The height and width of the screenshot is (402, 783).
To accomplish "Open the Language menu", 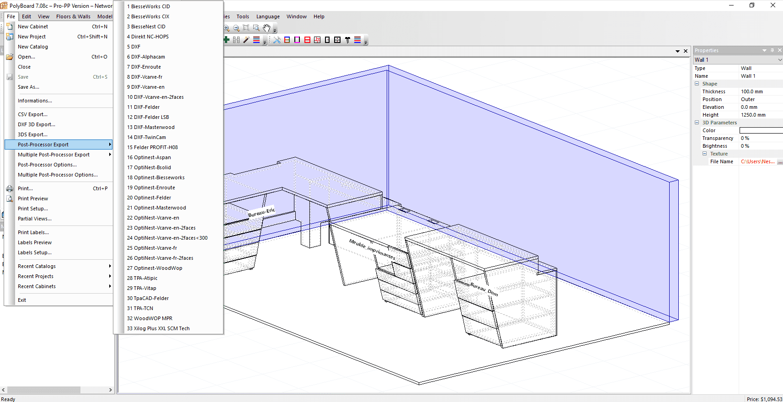I will pyautogui.click(x=268, y=16).
